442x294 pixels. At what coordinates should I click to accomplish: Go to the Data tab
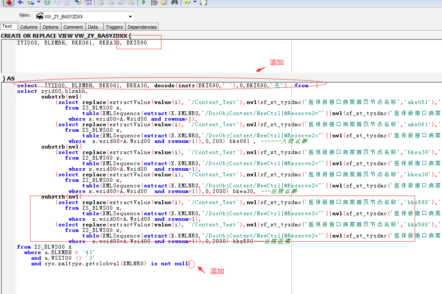coord(93,27)
